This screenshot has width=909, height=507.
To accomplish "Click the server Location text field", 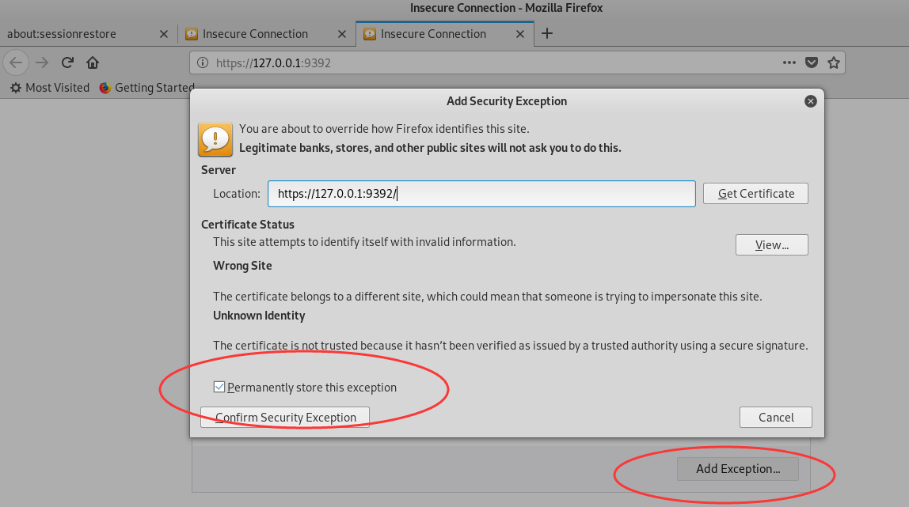I will (481, 193).
